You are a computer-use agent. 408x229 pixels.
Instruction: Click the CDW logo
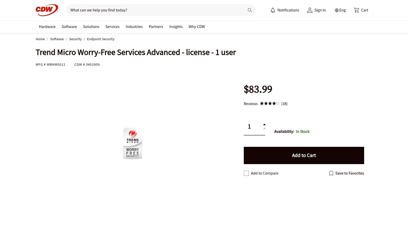tap(47, 10)
